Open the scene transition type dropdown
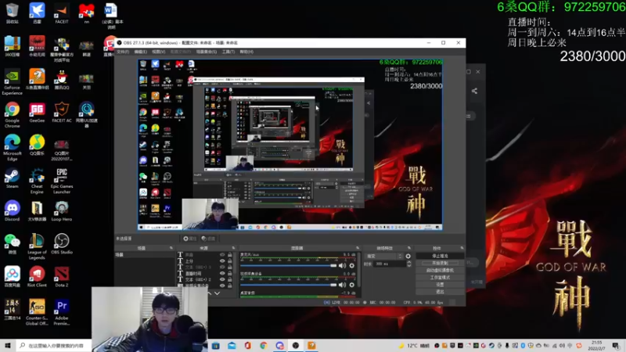The image size is (626, 352). click(x=383, y=257)
